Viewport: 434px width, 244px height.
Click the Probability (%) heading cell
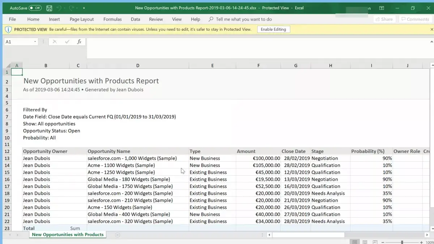point(371,151)
